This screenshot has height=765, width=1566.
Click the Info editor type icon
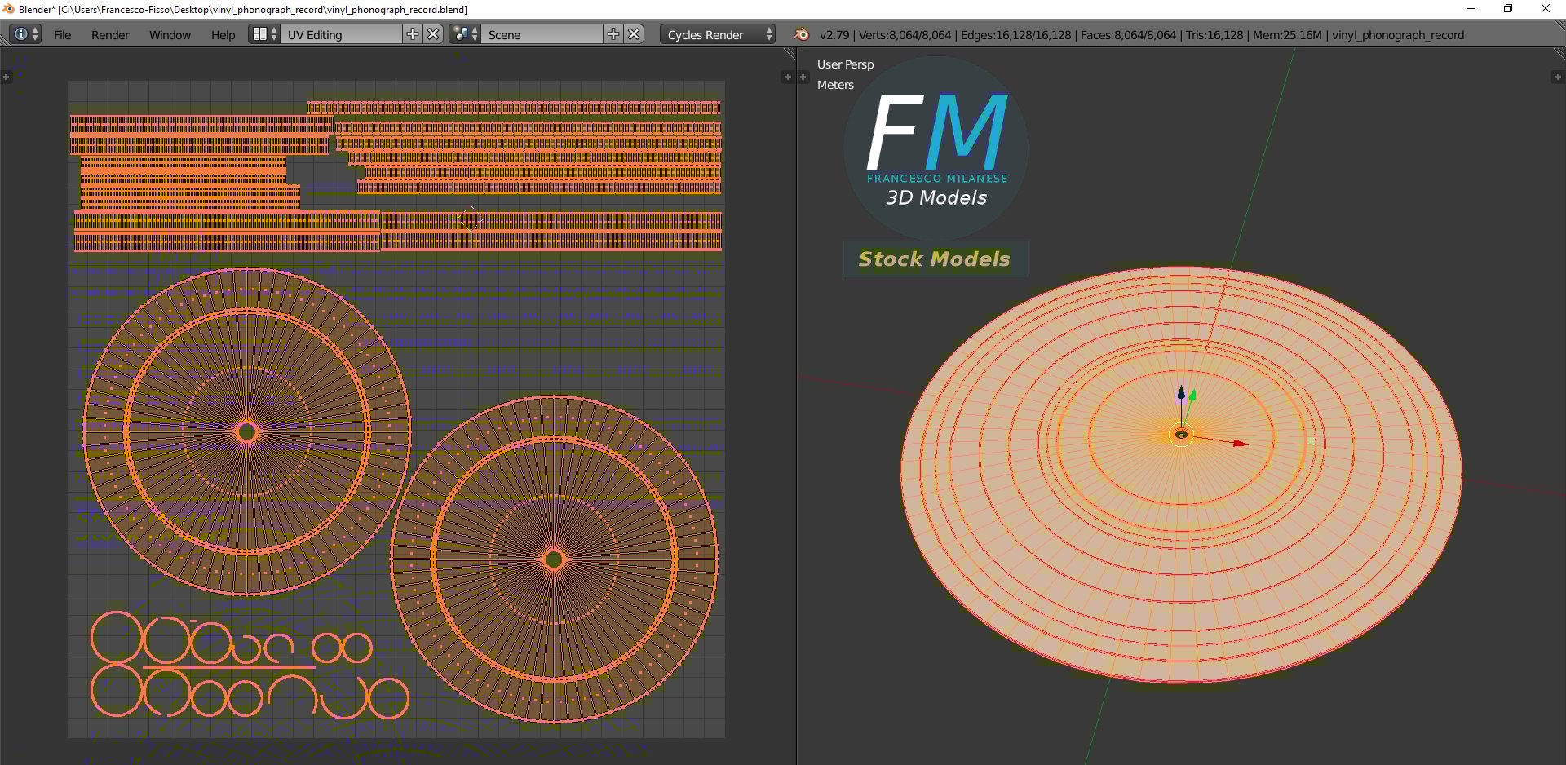(x=20, y=34)
